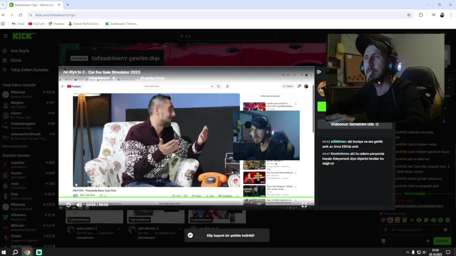Open RRaenee channel with 17,8 B viewers in followed list
Viewport: 456px width, 256px height.
(x=28, y=94)
